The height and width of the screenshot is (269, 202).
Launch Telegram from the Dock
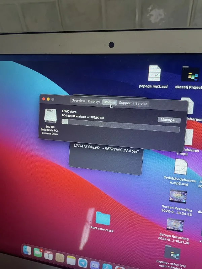83,262
